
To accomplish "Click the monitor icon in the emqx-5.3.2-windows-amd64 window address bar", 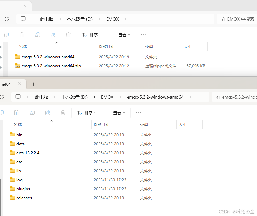I will [18, 97].
